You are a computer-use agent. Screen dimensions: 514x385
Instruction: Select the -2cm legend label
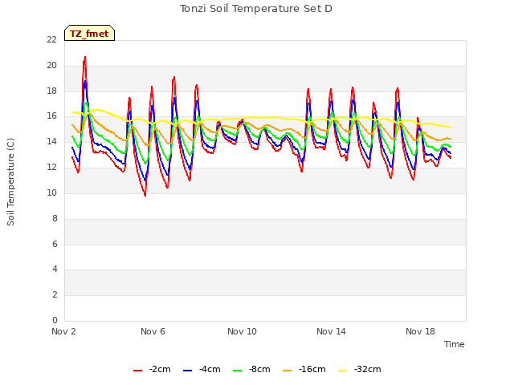(160, 369)
